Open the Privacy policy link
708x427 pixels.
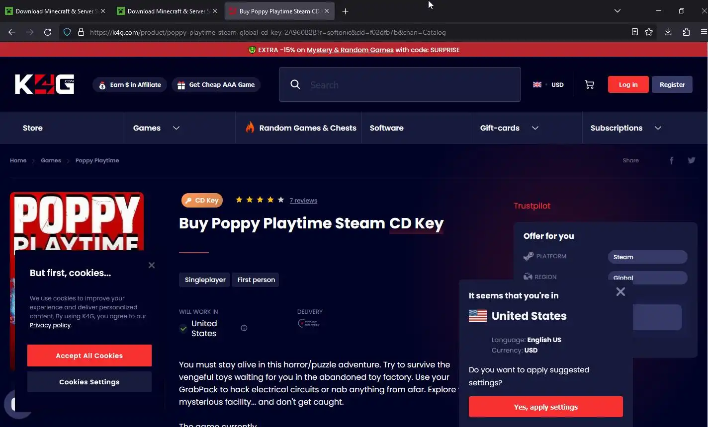[50, 325]
